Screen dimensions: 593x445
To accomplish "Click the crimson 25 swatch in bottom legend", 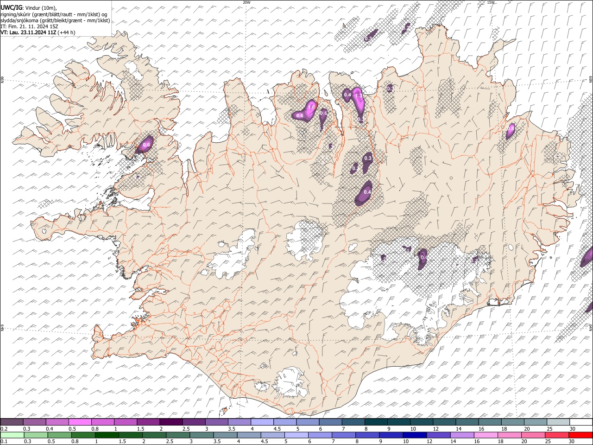I will pyautogui.click(x=557, y=435).
